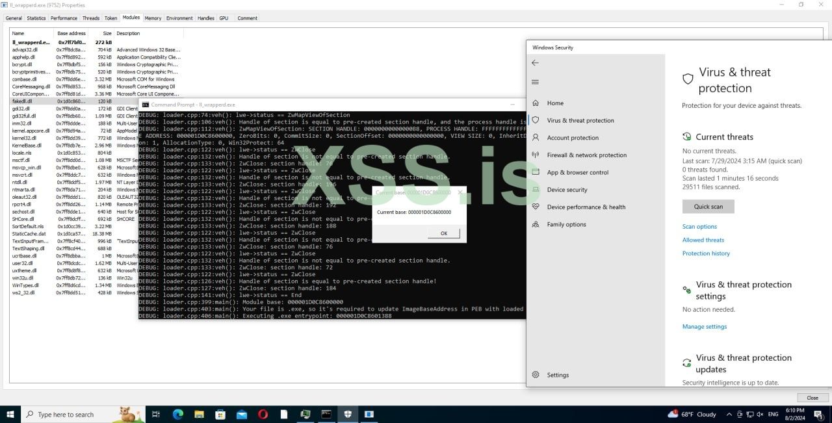Image resolution: width=832 pixels, height=423 pixels.
Task: Open weather widget showing 68°F Cloudy
Action: [692, 415]
